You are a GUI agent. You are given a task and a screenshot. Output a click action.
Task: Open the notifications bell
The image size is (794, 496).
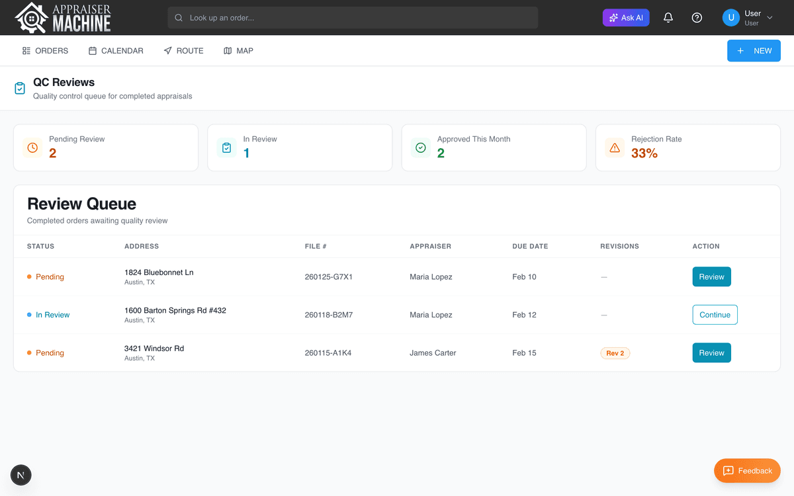pyautogui.click(x=668, y=18)
